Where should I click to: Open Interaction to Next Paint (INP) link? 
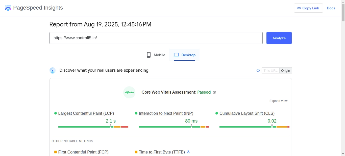tap(166, 113)
